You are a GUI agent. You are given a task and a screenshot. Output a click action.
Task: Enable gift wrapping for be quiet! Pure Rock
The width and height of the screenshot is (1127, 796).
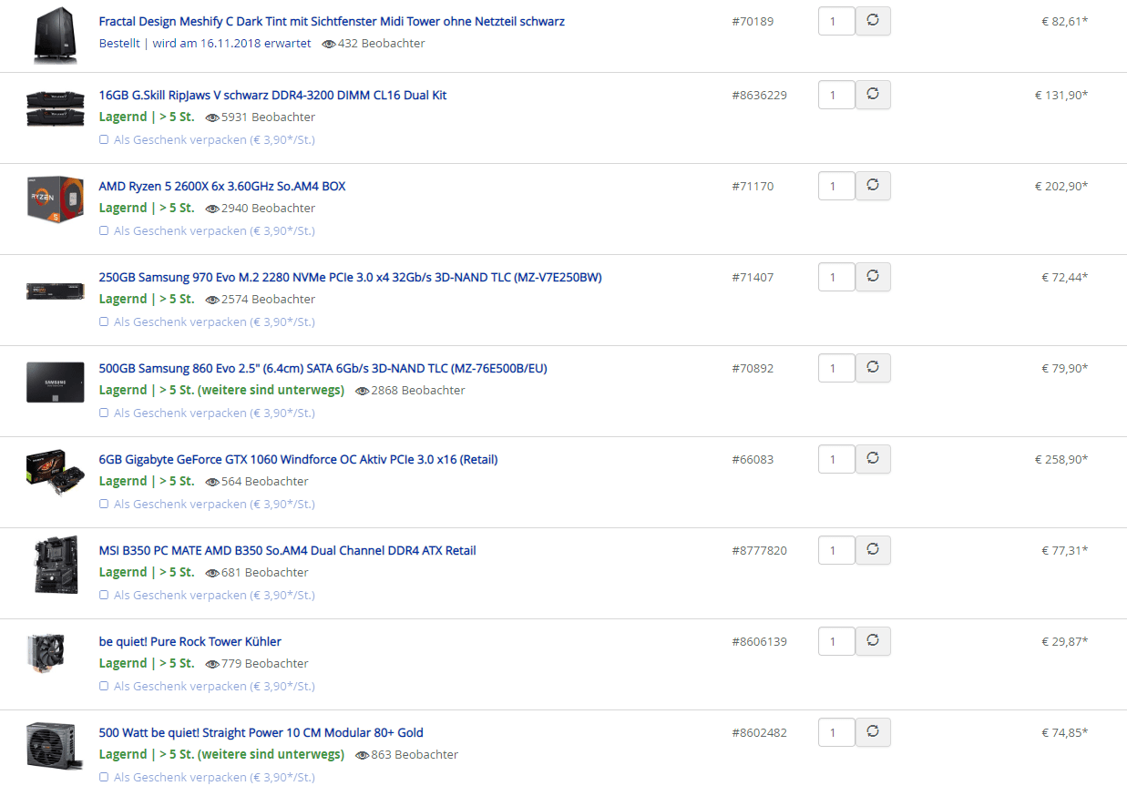[104, 686]
